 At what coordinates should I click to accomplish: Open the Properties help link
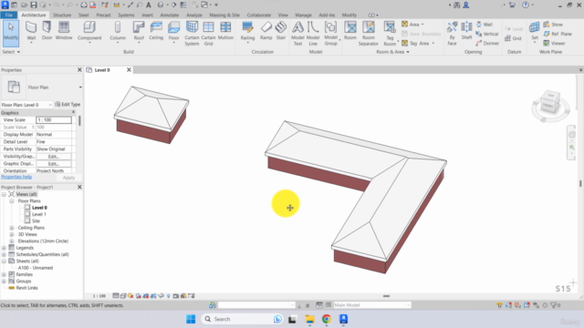pos(16,177)
